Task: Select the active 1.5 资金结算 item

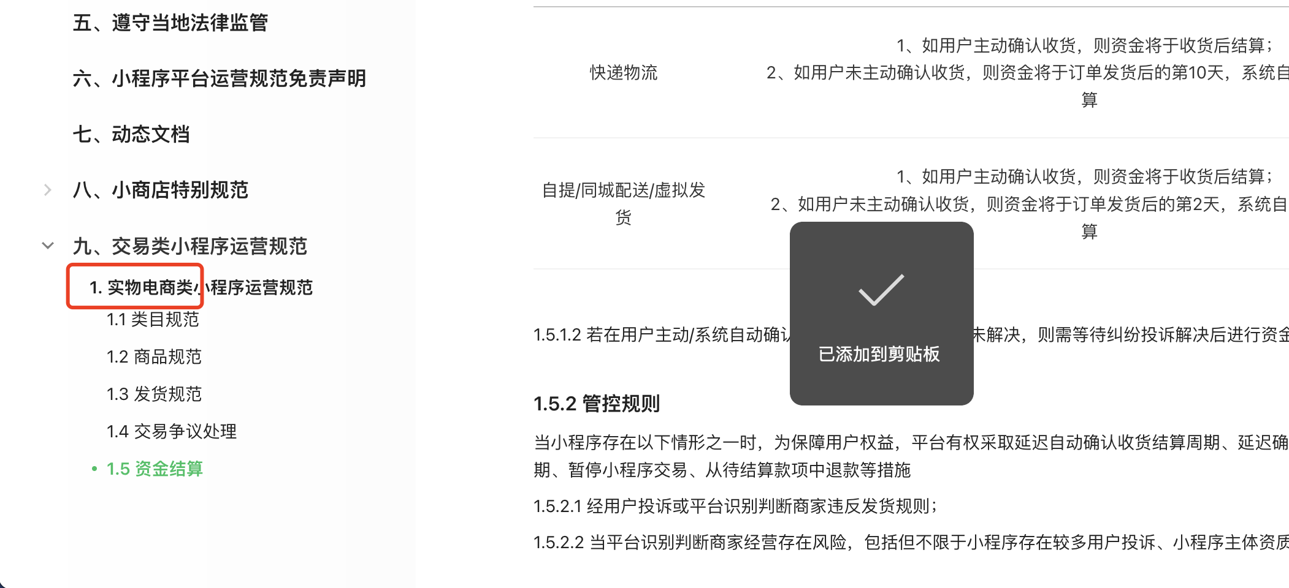Action: point(155,469)
